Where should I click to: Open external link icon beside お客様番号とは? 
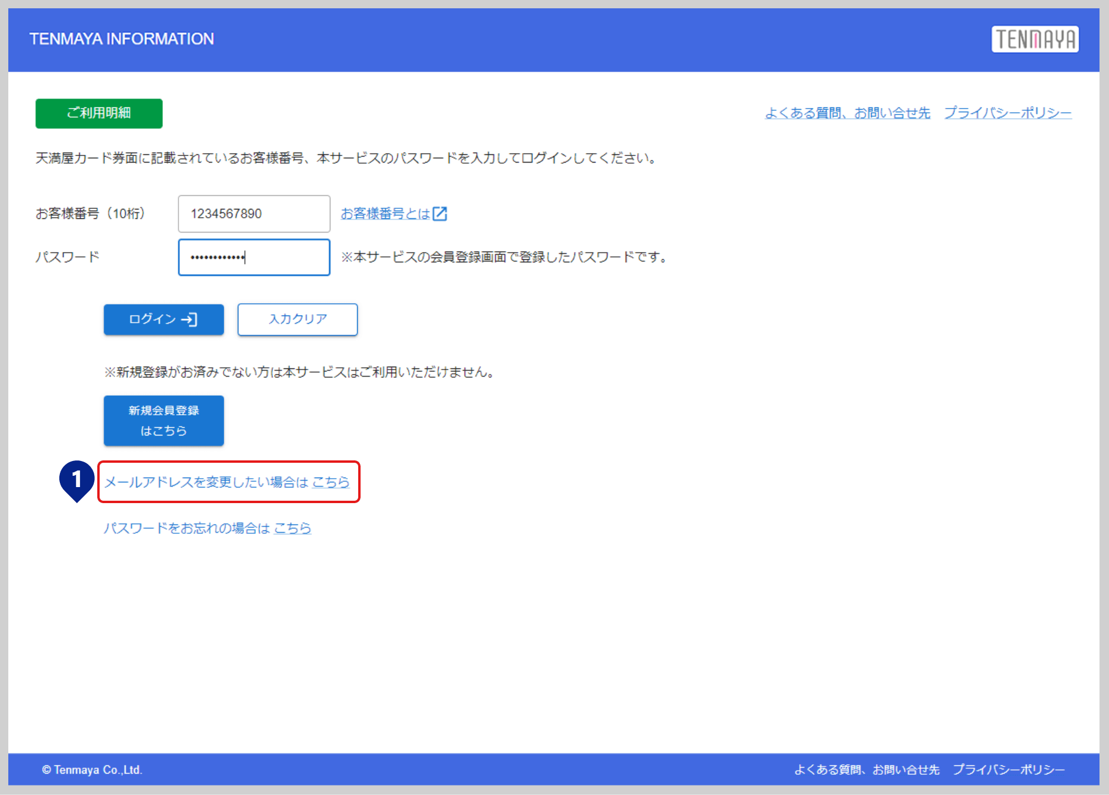pyautogui.click(x=439, y=214)
